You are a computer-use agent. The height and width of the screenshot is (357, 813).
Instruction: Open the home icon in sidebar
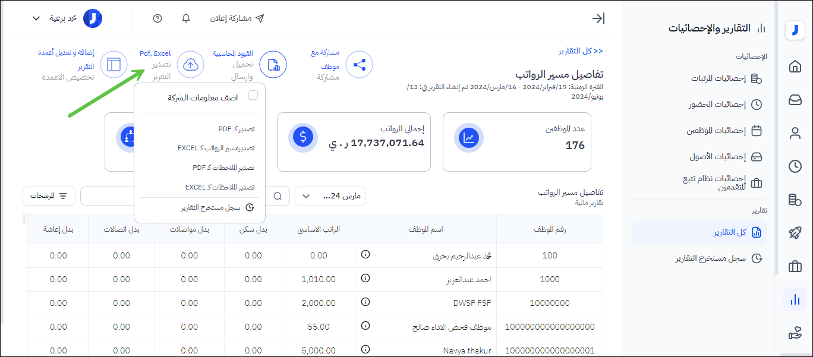[795, 67]
